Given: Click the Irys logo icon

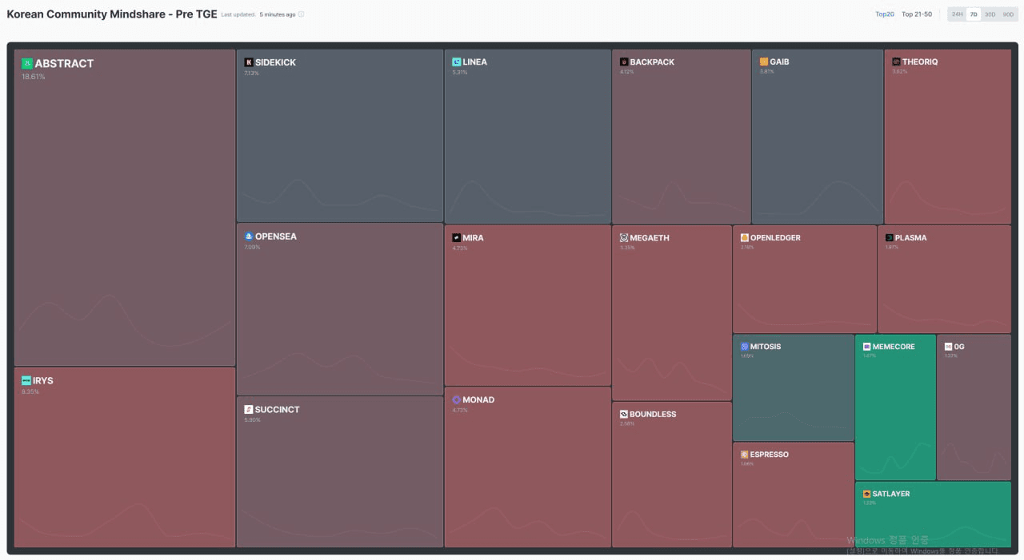Looking at the screenshot, I should click(x=26, y=381).
